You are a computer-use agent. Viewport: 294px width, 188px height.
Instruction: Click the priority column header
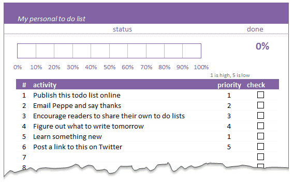click(x=229, y=85)
